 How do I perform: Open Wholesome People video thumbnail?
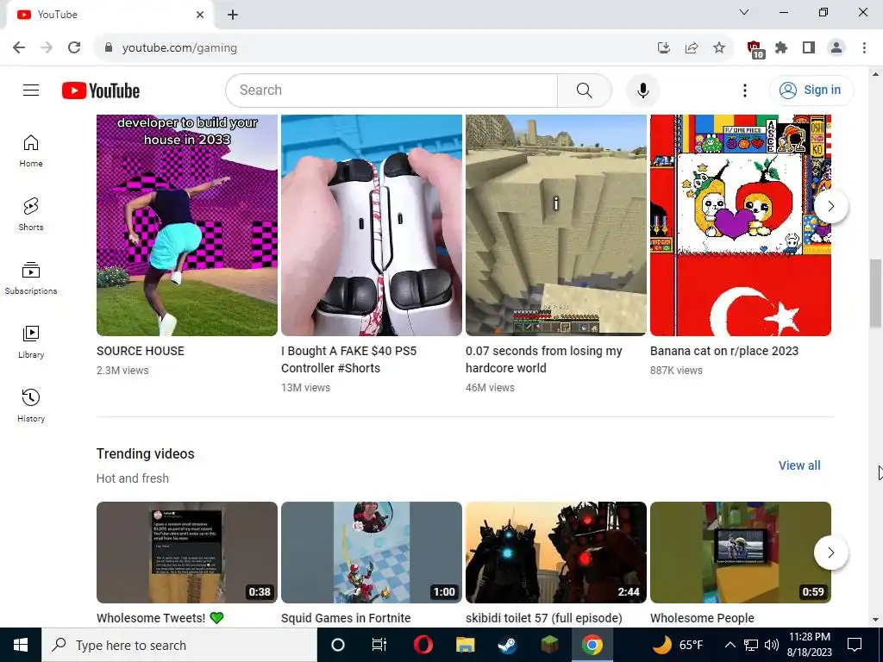(x=741, y=553)
